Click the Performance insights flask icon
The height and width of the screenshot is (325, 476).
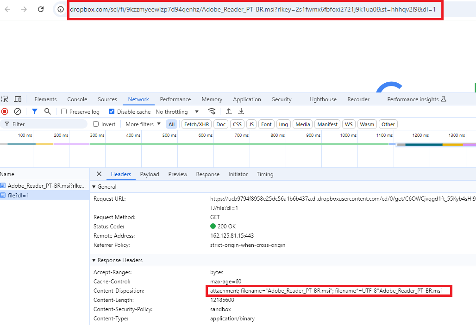(x=444, y=99)
